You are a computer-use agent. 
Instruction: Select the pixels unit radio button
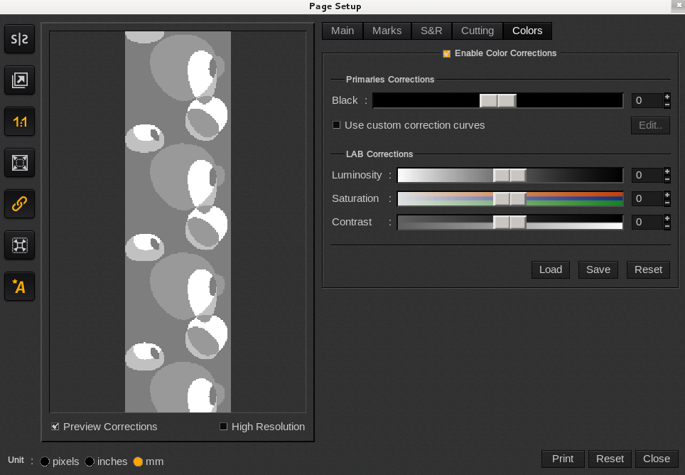[45, 461]
